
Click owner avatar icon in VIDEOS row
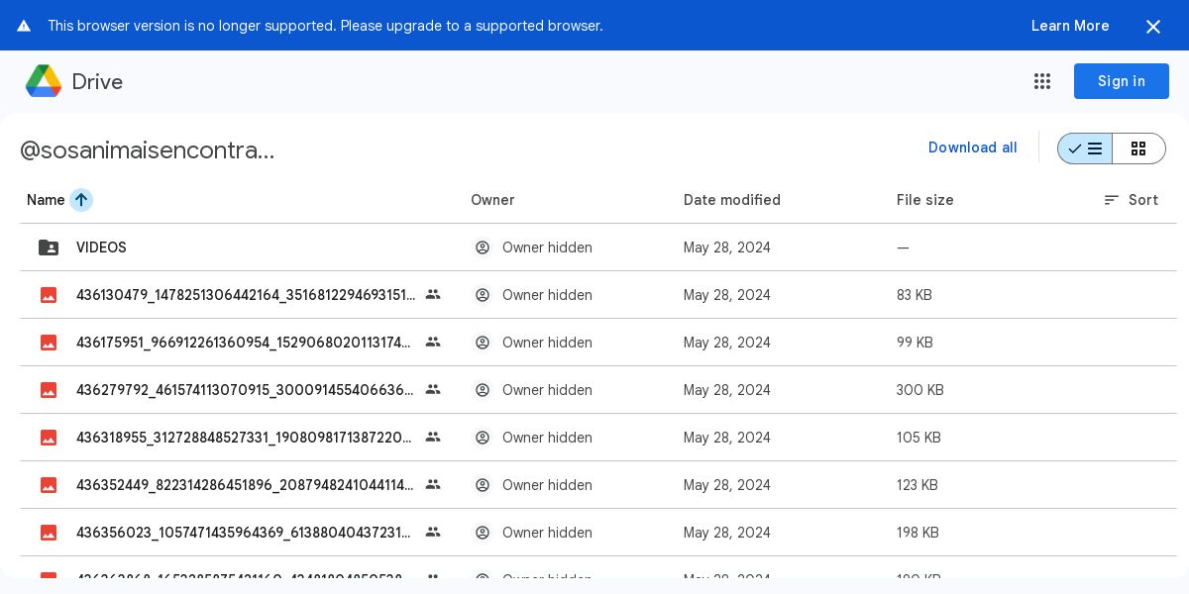pos(483,247)
